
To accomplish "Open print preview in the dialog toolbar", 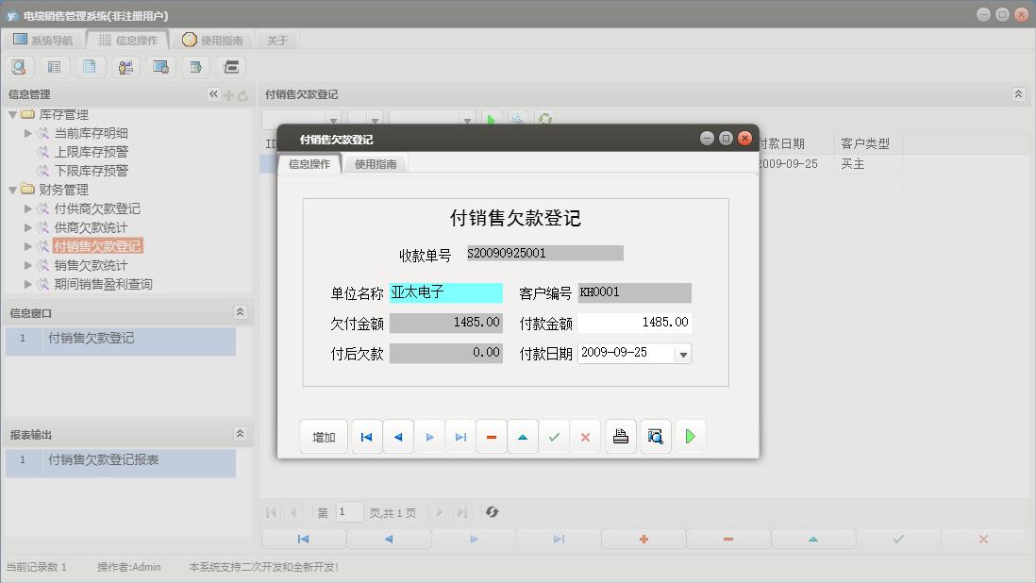I will click(655, 436).
